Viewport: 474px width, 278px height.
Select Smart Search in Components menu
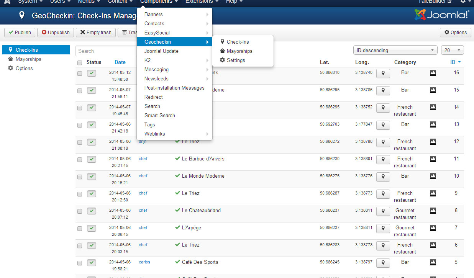174,116
